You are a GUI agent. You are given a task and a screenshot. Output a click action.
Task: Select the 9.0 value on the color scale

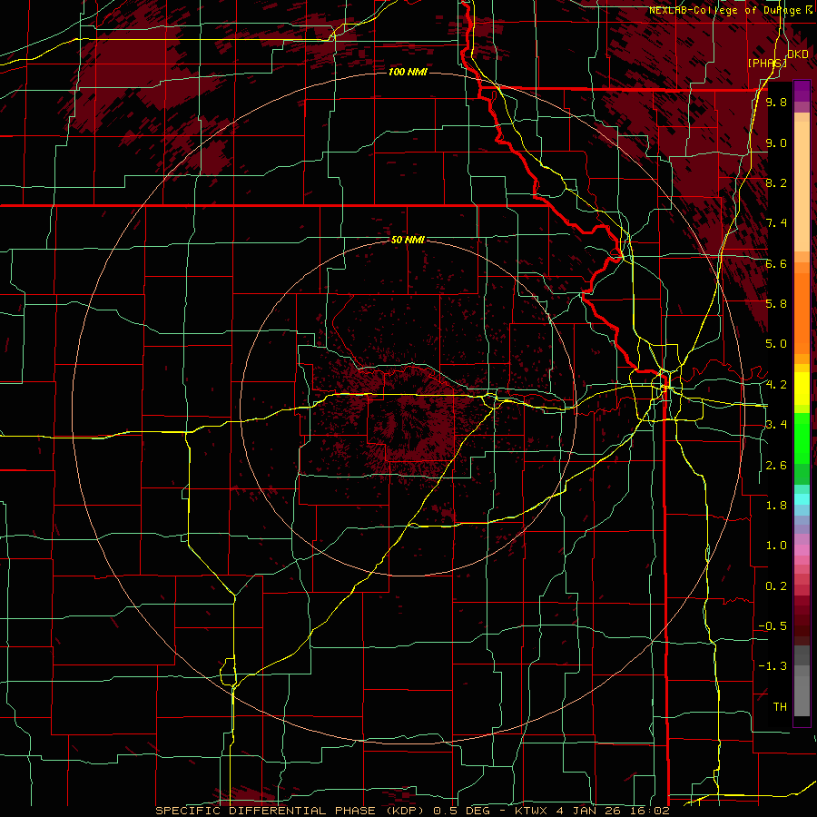pos(776,143)
